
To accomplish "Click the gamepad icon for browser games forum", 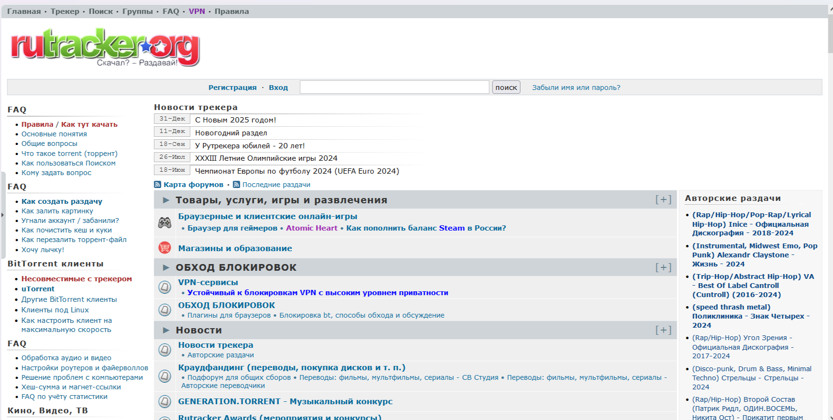I will pos(165,222).
